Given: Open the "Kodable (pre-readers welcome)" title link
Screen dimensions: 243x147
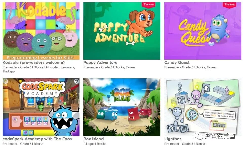Looking at the screenshot, I should (x=33, y=62).
